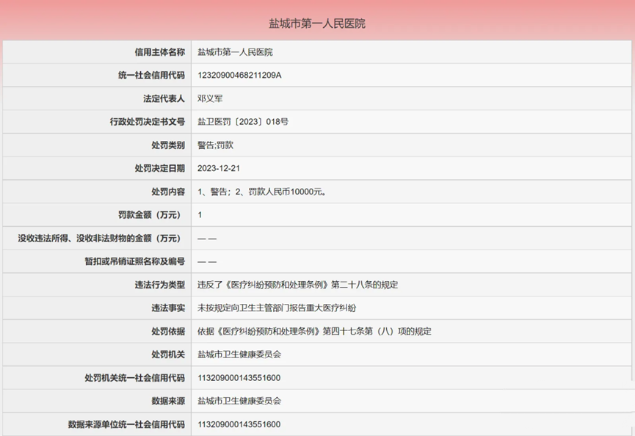Click the label 统一社会信用代码
The width and height of the screenshot is (635, 436).
tap(151, 76)
